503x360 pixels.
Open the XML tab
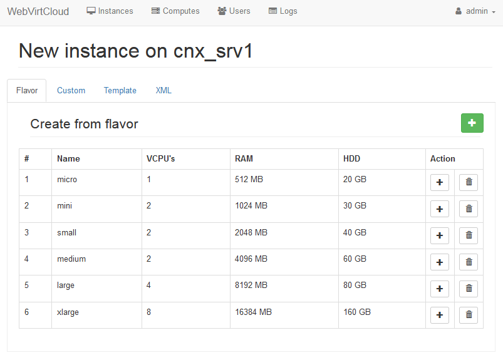point(163,91)
